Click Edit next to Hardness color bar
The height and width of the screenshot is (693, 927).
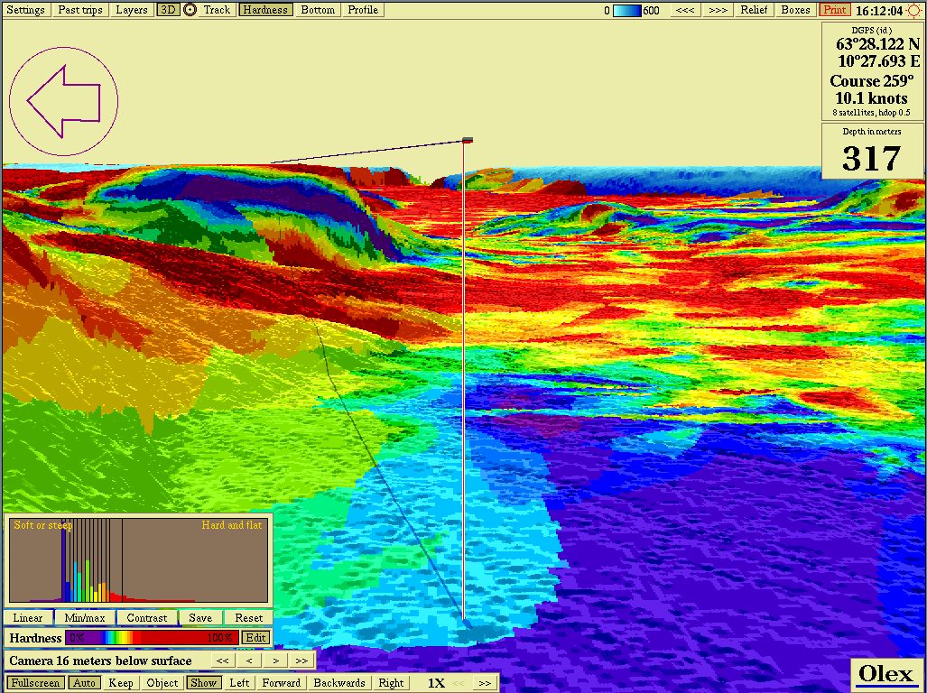[255, 638]
